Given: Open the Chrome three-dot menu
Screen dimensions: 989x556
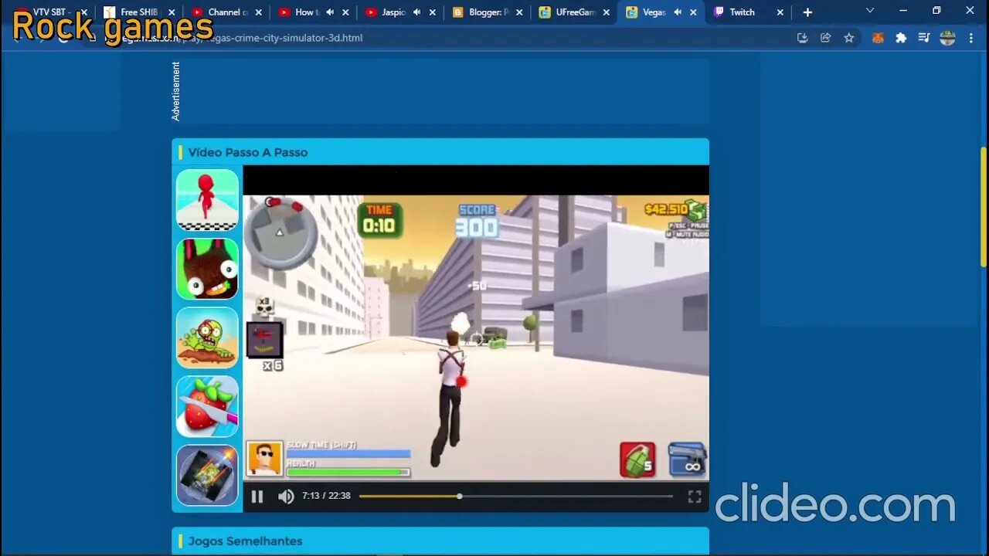Looking at the screenshot, I should 971,38.
